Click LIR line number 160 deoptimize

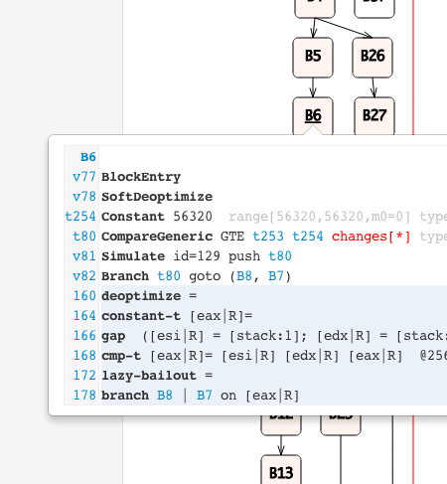point(84,296)
